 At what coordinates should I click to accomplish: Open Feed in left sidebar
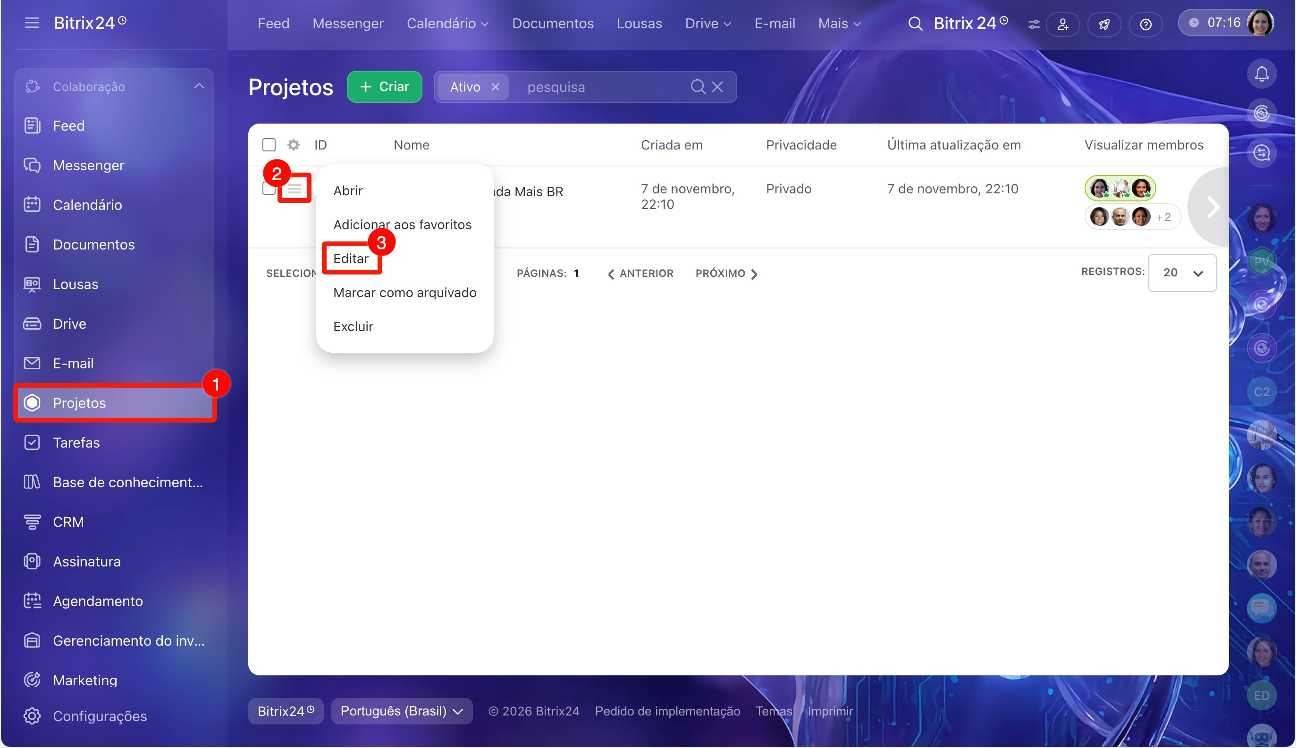[x=114, y=126]
